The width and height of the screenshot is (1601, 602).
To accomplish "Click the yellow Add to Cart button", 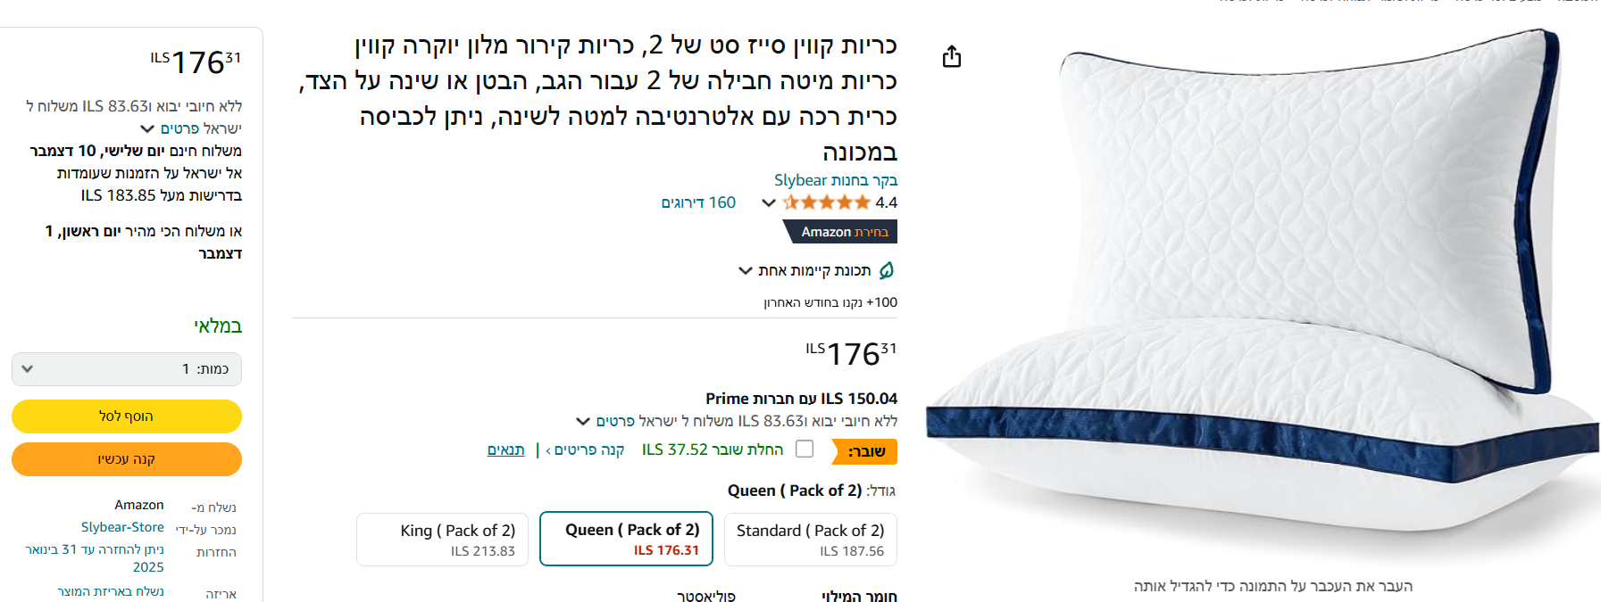I will pos(127,416).
